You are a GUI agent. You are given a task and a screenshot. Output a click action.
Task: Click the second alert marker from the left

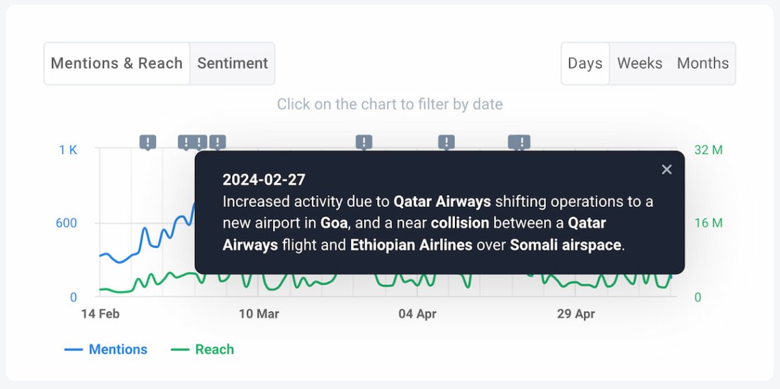185,142
